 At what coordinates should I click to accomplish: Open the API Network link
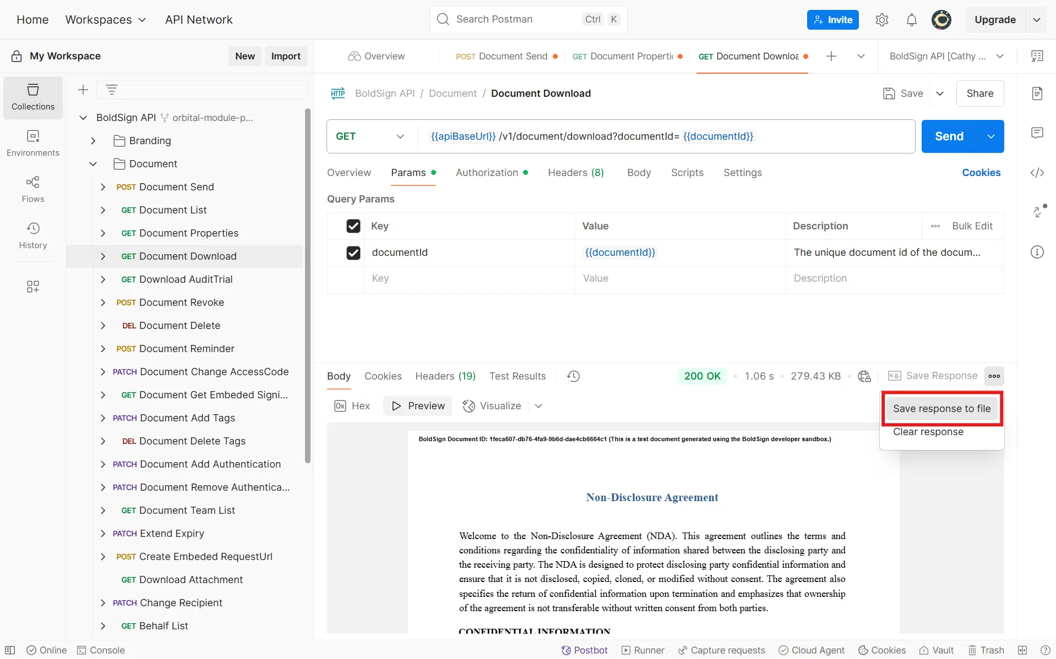[199, 20]
